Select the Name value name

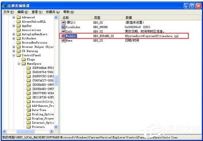[69, 41]
